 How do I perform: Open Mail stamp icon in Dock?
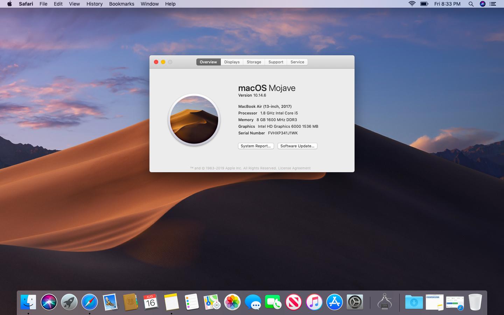coord(110,302)
